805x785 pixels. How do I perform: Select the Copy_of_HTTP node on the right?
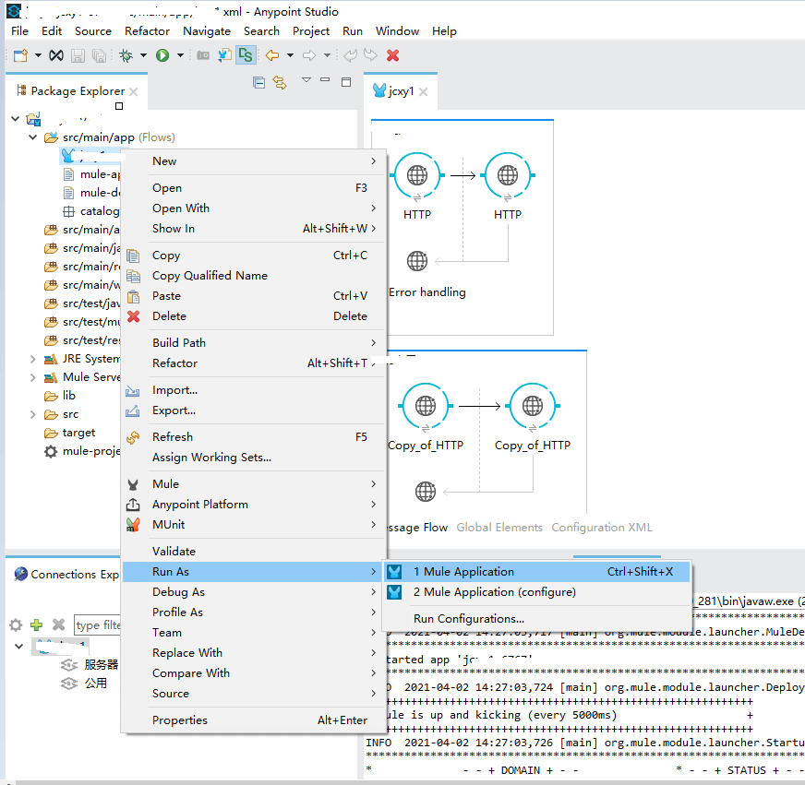[x=532, y=406]
